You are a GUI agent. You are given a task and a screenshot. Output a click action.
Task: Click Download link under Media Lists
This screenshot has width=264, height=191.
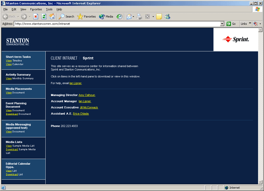pyautogui.click(x=12, y=149)
